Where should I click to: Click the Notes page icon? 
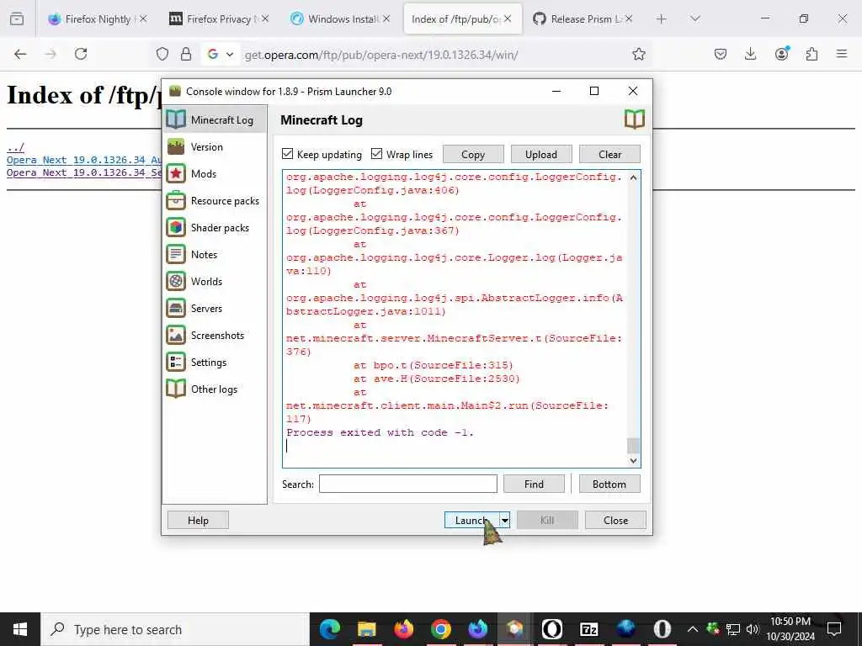pyautogui.click(x=176, y=254)
